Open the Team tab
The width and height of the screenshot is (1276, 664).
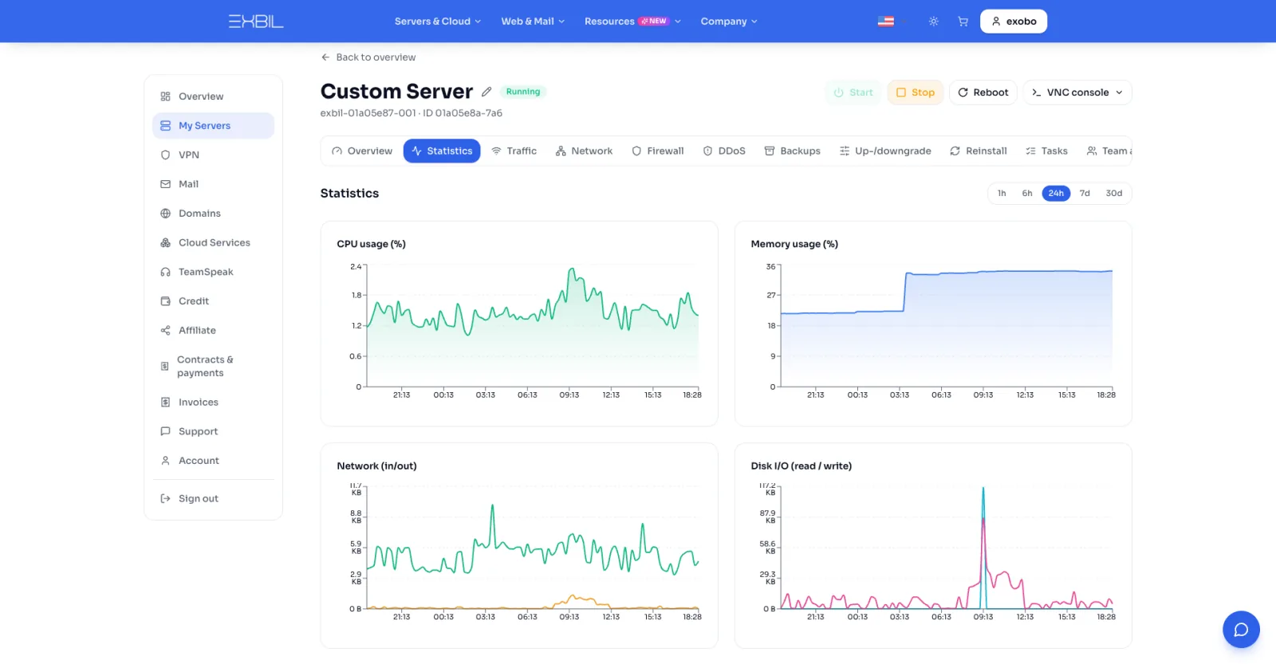point(1109,151)
